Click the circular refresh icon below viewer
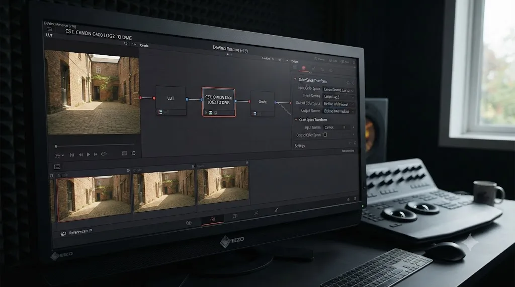Image resolution: width=515 pixels, height=287 pixels. point(133,153)
